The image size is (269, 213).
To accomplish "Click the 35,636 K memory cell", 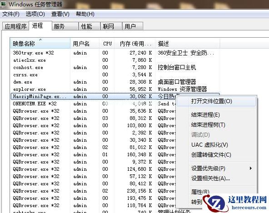I will point(141,111).
